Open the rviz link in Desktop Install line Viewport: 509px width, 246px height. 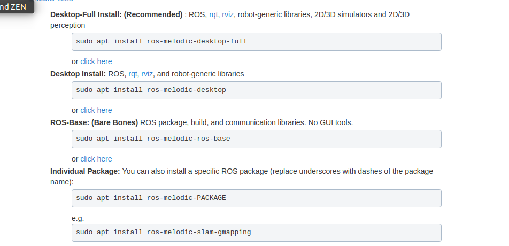point(147,74)
